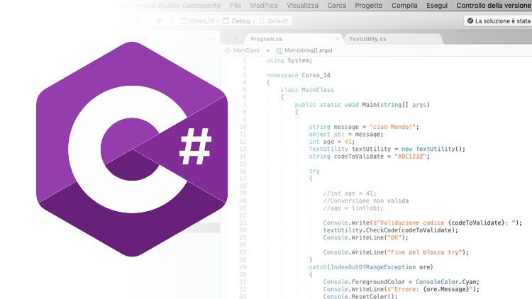
Task: Click the solution status message field
Action: pos(498,21)
